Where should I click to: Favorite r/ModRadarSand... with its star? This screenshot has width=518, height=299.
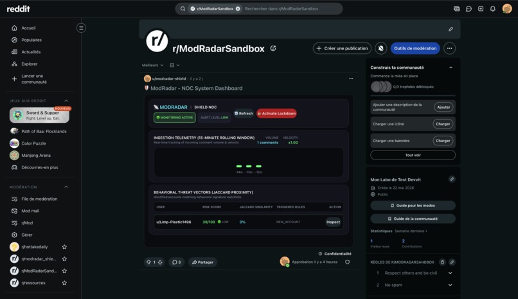click(64, 271)
